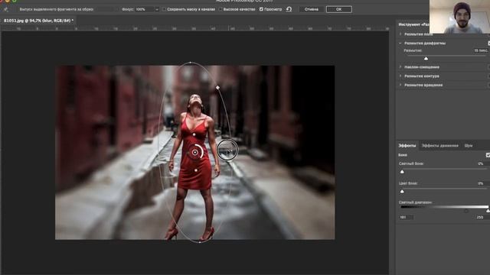Click the Светлый диапазон dark slider handle

pos(466,211)
